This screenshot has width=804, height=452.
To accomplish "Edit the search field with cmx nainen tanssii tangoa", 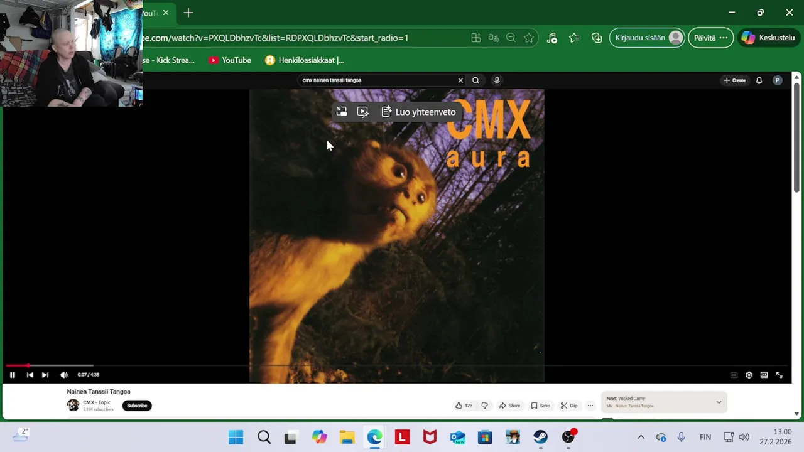I will [x=377, y=80].
